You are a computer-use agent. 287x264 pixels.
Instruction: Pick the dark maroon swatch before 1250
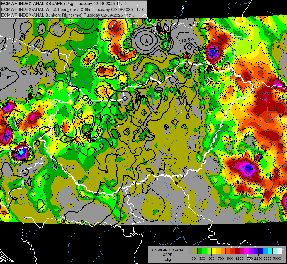click(237, 251)
